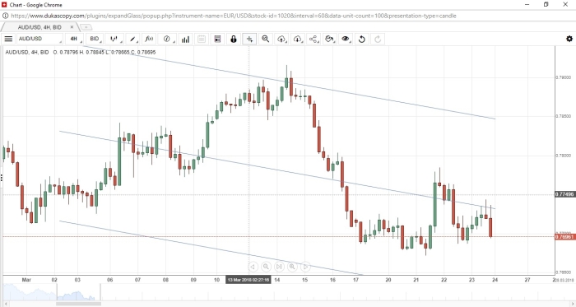Select the AUD/USD, 4H, BID tab
Viewport: 576px width, 307px height.
39,27
